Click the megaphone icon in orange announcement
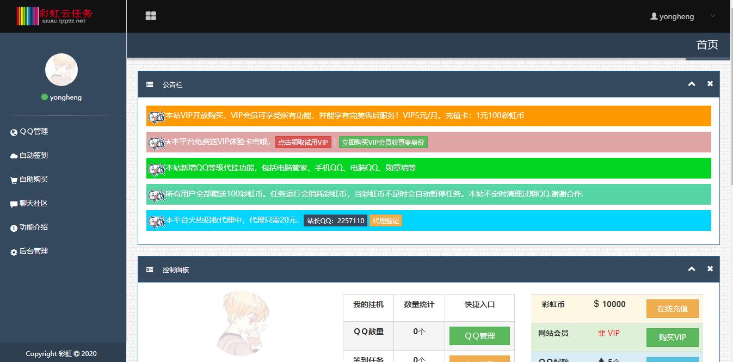733x362 pixels. pos(157,116)
